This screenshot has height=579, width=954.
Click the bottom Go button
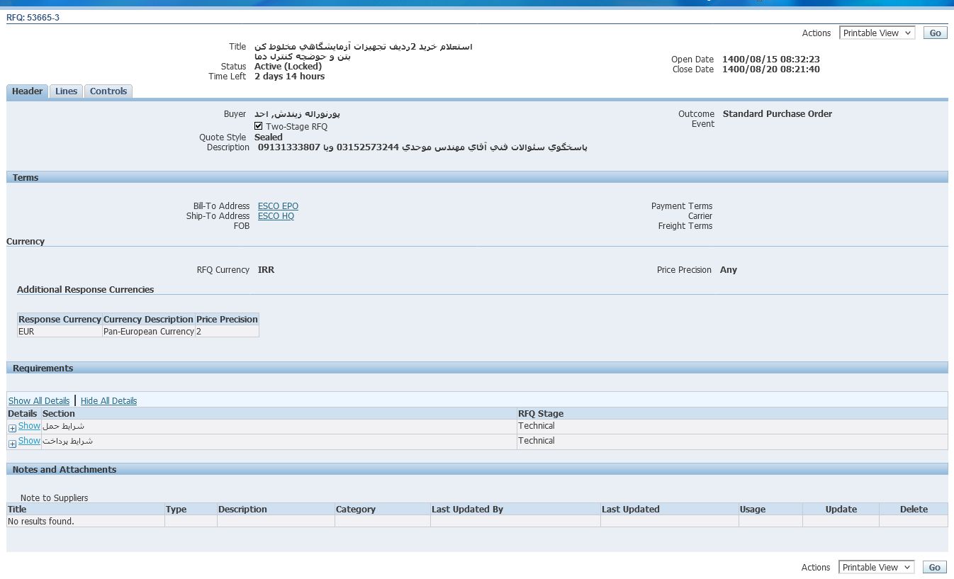tap(935, 568)
